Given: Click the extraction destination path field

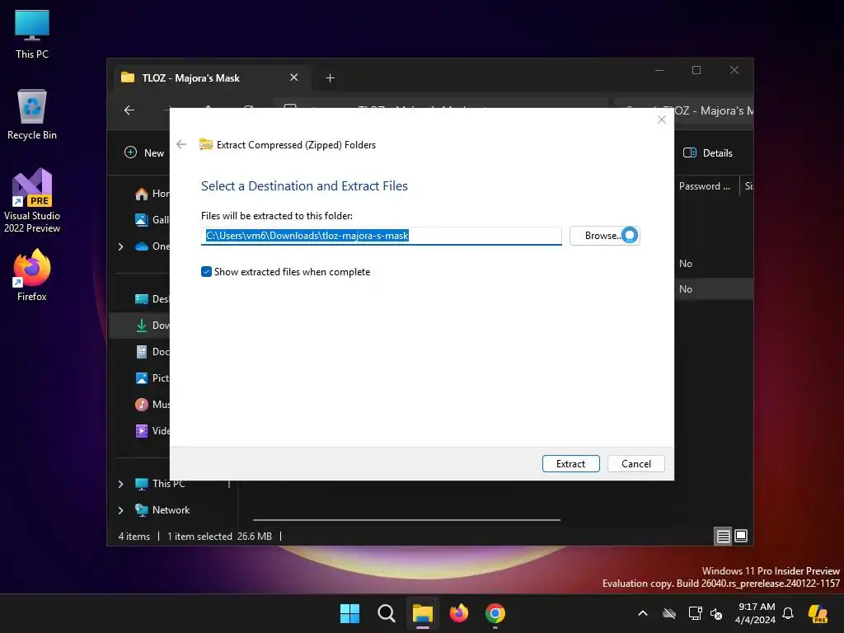Looking at the screenshot, I should 381,236.
